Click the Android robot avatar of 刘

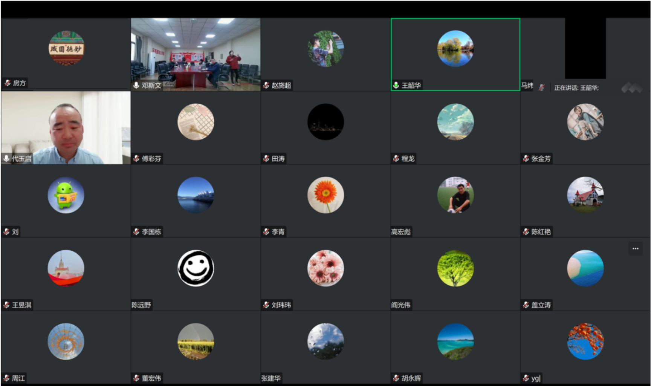[x=66, y=195]
